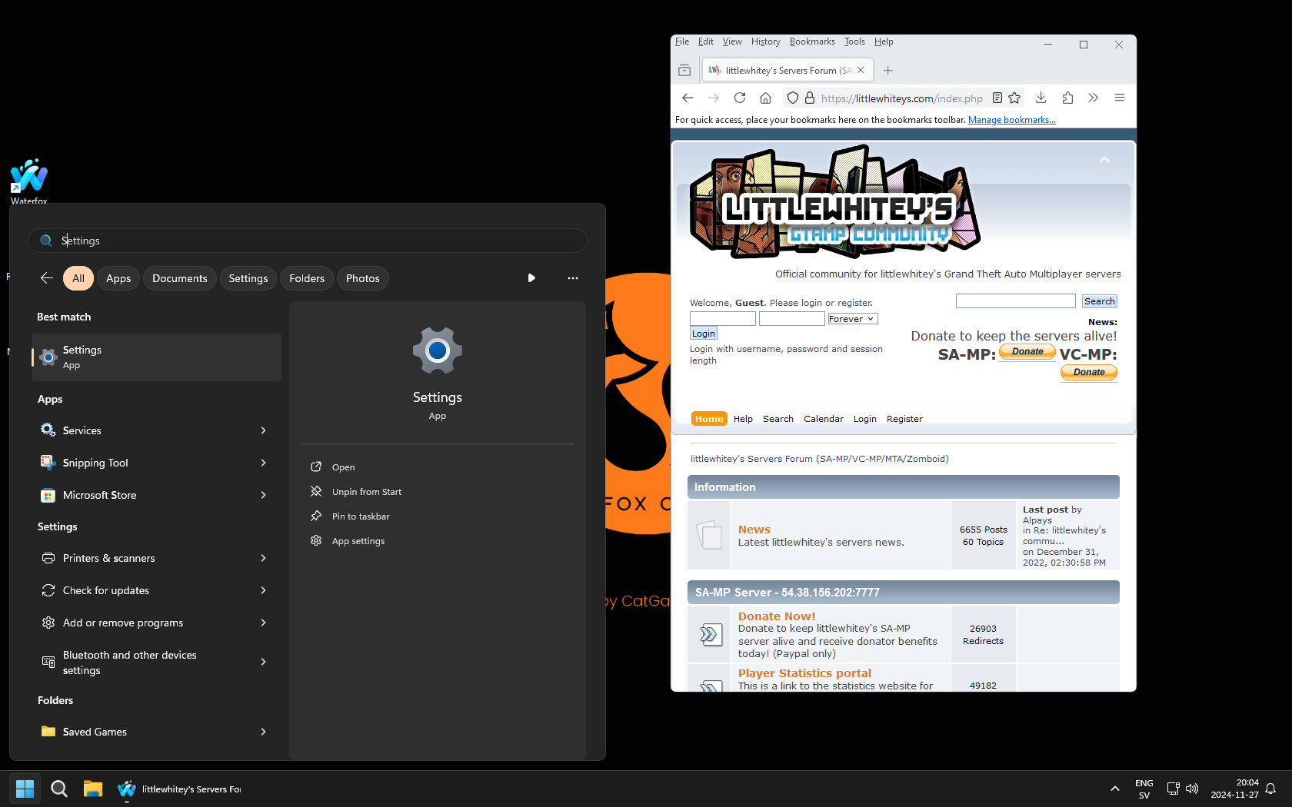The height and width of the screenshot is (807, 1292).
Task: Expand Saved Games folder chevron
Action: 263,732
